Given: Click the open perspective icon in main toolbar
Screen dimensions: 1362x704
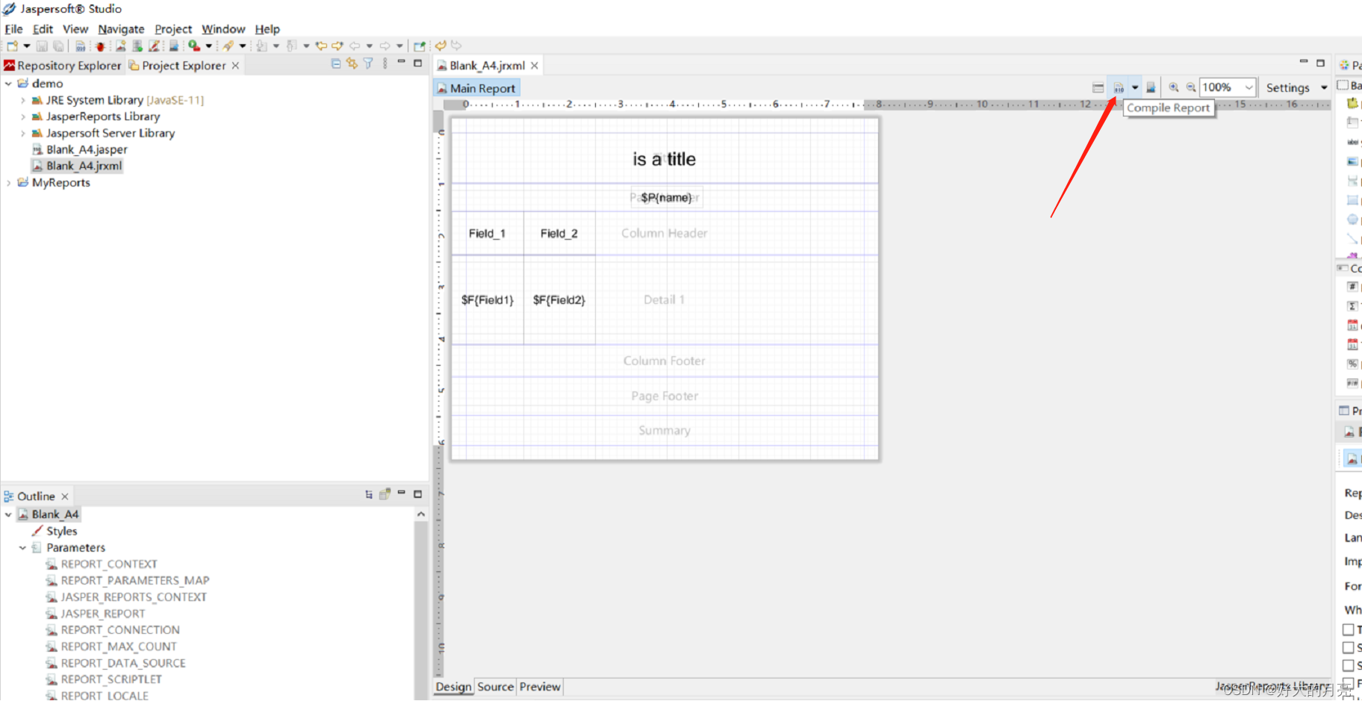Looking at the screenshot, I should [x=420, y=46].
